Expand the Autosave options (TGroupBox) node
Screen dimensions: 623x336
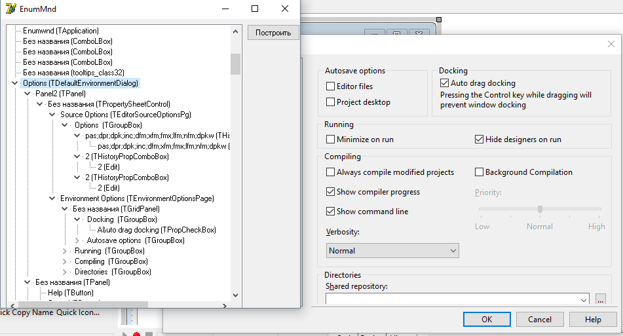point(77,240)
